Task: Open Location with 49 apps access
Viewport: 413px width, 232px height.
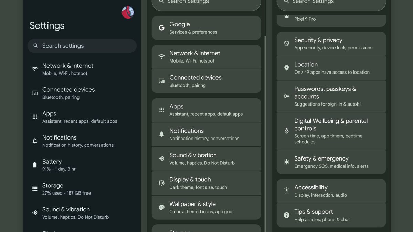Action: pos(331,68)
